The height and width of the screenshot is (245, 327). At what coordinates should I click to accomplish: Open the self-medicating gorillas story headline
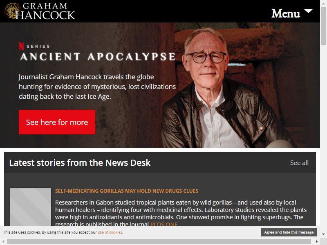coord(127,191)
